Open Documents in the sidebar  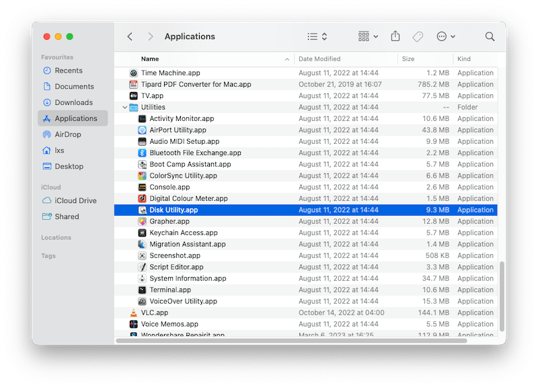pos(73,87)
